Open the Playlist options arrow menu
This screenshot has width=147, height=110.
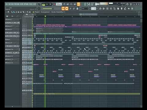[6, 12]
